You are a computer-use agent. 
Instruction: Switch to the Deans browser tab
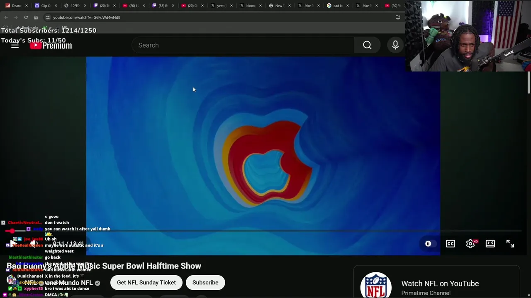pyautogui.click(x=16, y=6)
